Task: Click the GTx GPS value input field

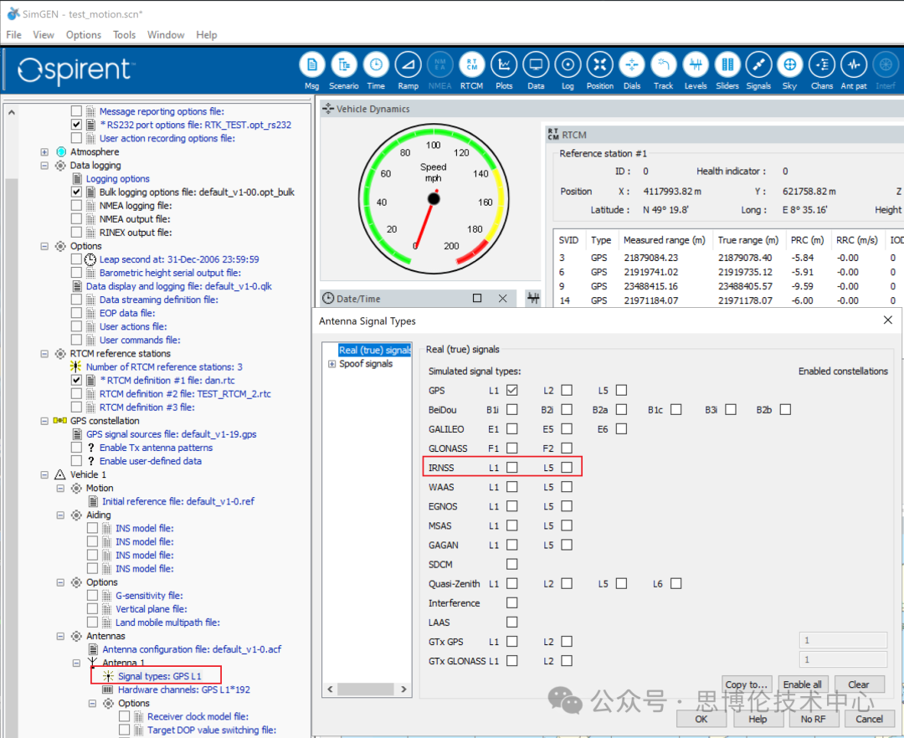Action: 843,641
